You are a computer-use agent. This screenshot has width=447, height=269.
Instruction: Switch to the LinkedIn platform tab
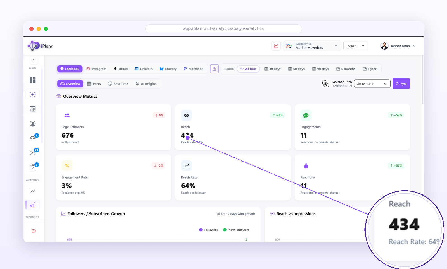tap(144, 69)
